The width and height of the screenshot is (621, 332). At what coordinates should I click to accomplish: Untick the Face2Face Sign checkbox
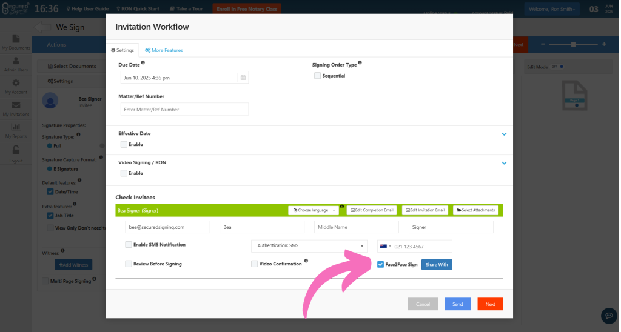(381, 264)
